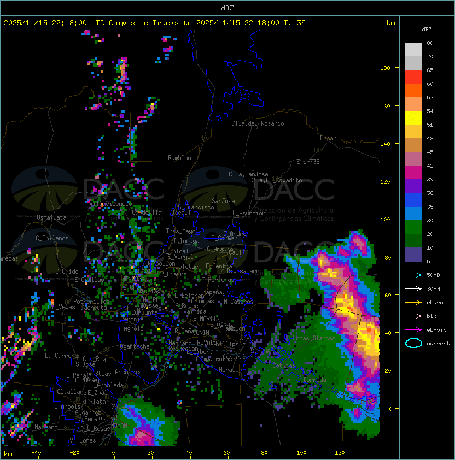Pick the magenta swatch between 42 and 39
The height and width of the screenshot is (460, 455).
point(413,173)
